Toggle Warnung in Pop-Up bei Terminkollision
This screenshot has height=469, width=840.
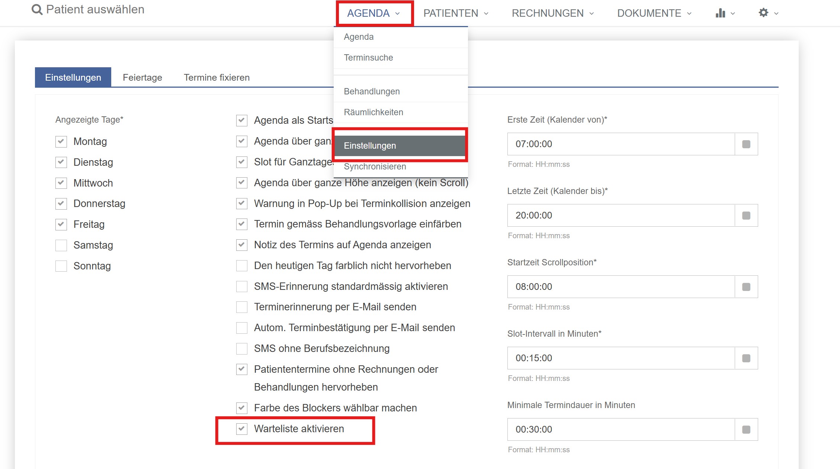click(242, 204)
